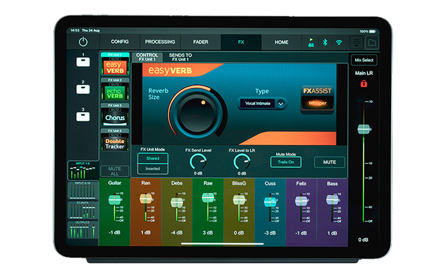The width and height of the screenshot is (445, 278).
Task: Open the list menu icon
Action: point(356,43)
